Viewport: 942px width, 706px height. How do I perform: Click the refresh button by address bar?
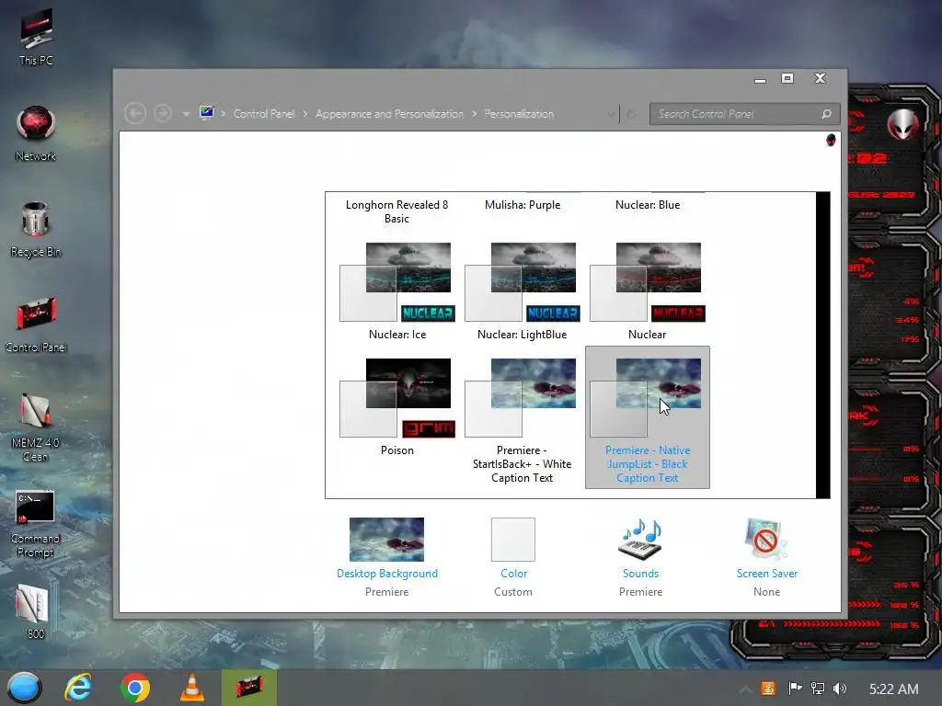tap(631, 114)
